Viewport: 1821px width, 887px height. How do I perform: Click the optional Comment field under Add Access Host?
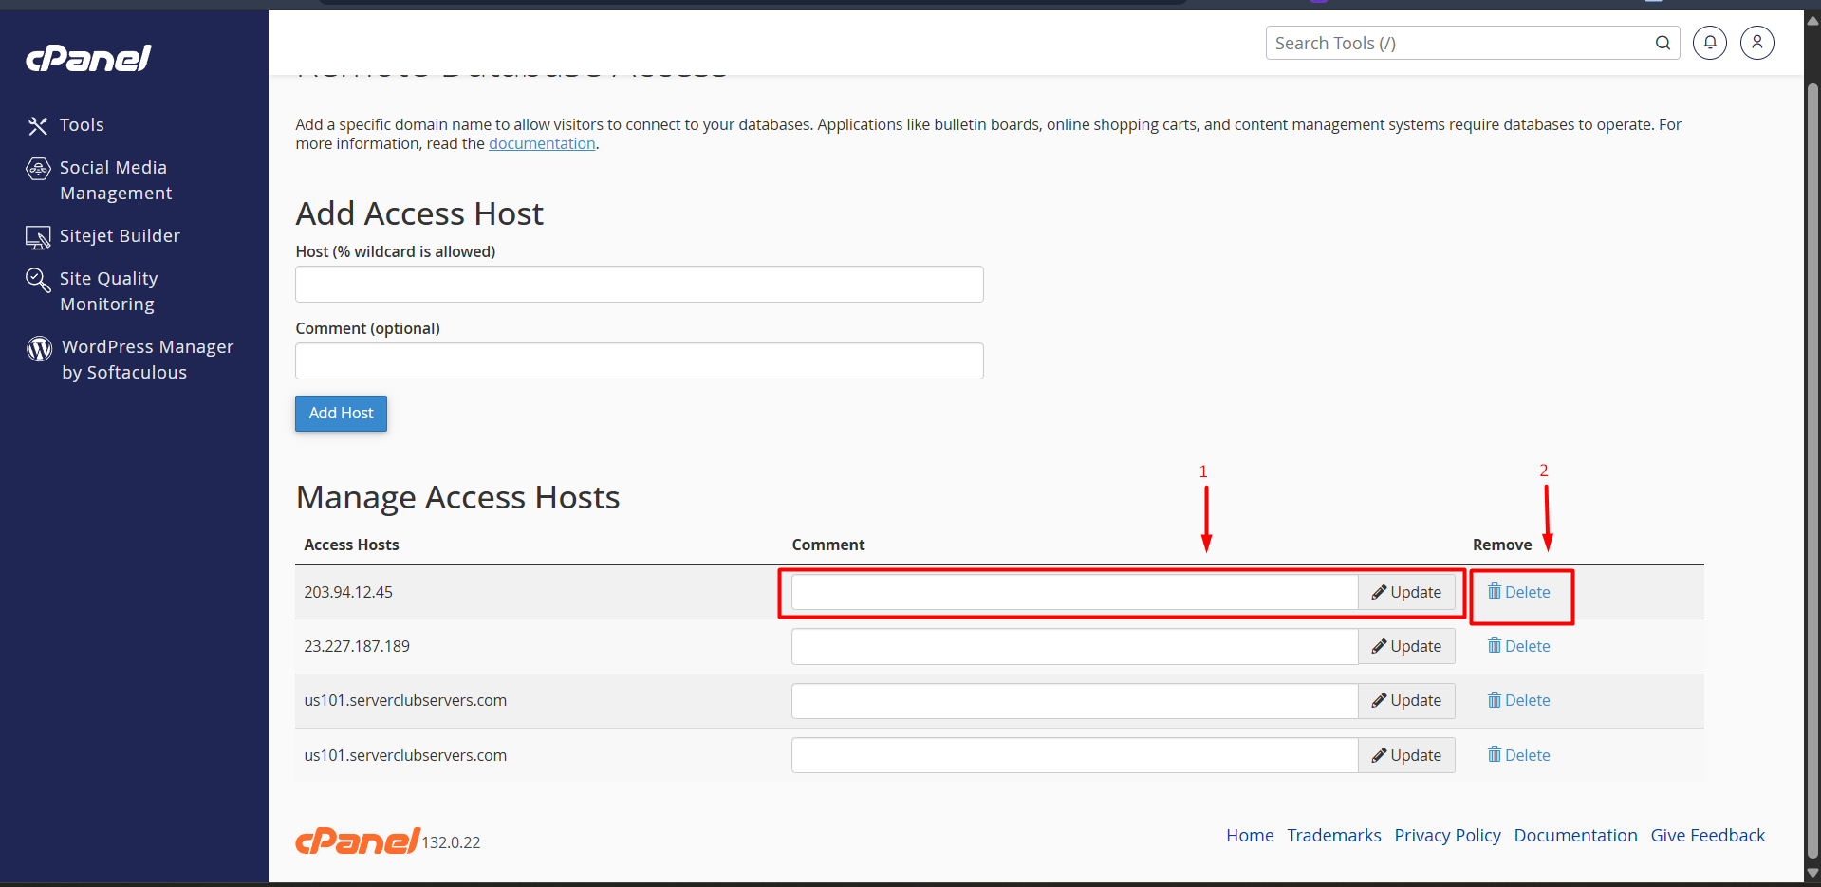pos(639,361)
